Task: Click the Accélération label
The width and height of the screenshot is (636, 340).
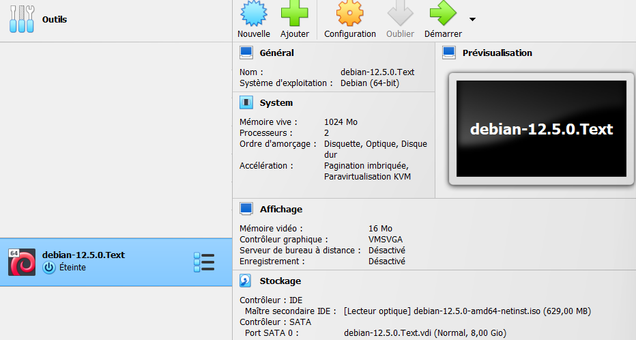Action: (266, 165)
